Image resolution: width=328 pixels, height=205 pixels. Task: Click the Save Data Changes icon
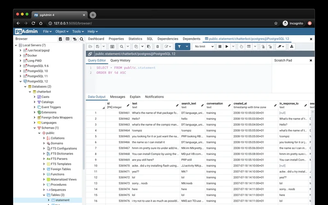112,46
